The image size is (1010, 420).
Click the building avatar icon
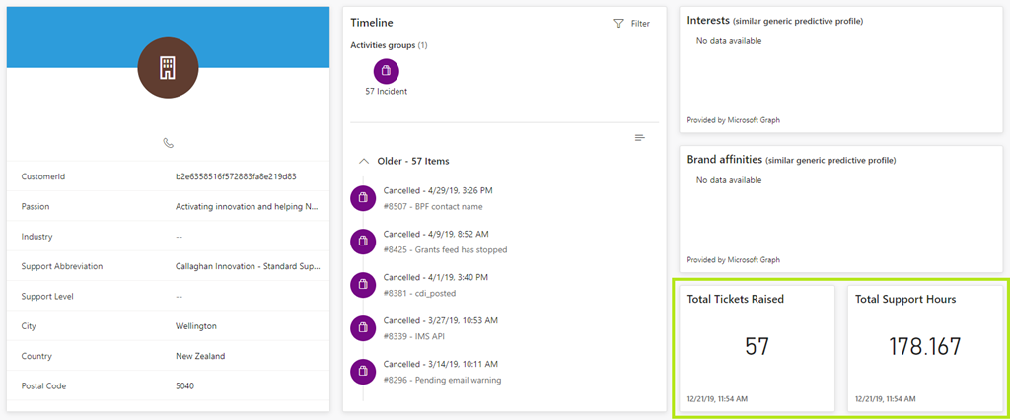point(168,68)
